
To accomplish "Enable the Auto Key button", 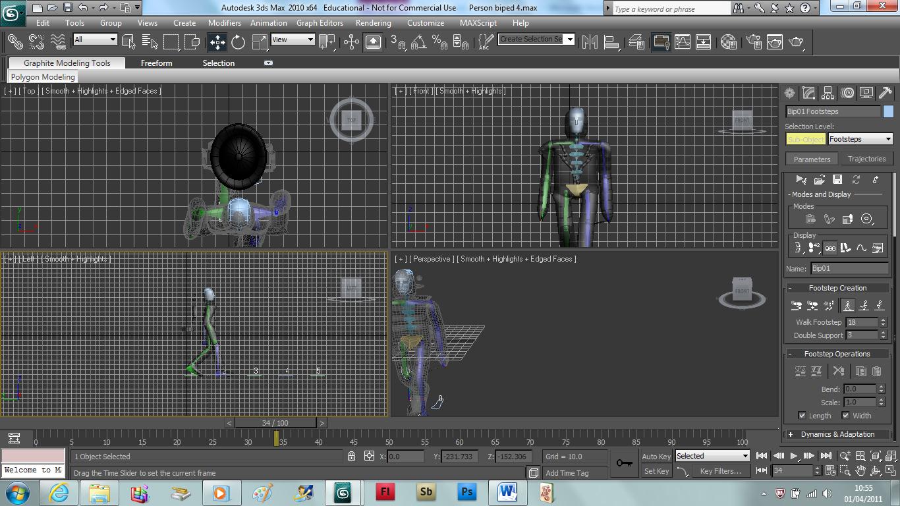I will (656, 456).
